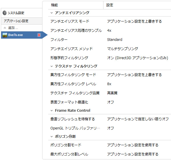This screenshot has height=160, width=171.
Task: Open the 8x anisotropic level setting
Action: point(109,84)
